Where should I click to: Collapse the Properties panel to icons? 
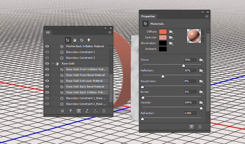202,12
